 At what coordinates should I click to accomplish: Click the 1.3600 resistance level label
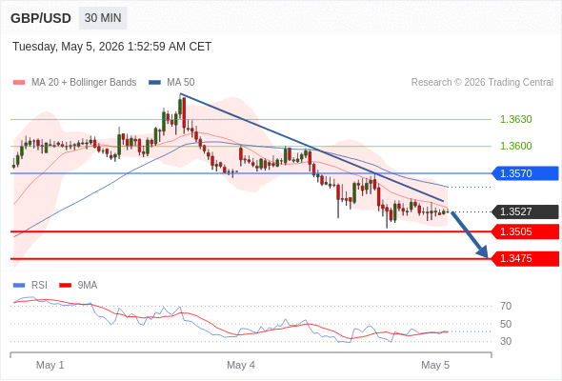(x=515, y=147)
